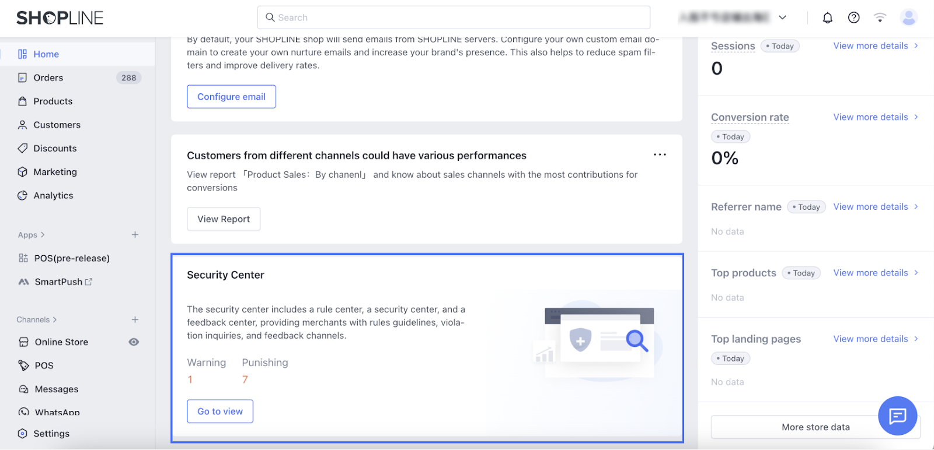Open the Orders menu item
The height and width of the screenshot is (450, 934).
coord(48,78)
